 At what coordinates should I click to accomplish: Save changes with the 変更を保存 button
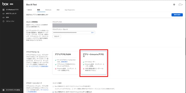[x=177, y=15]
